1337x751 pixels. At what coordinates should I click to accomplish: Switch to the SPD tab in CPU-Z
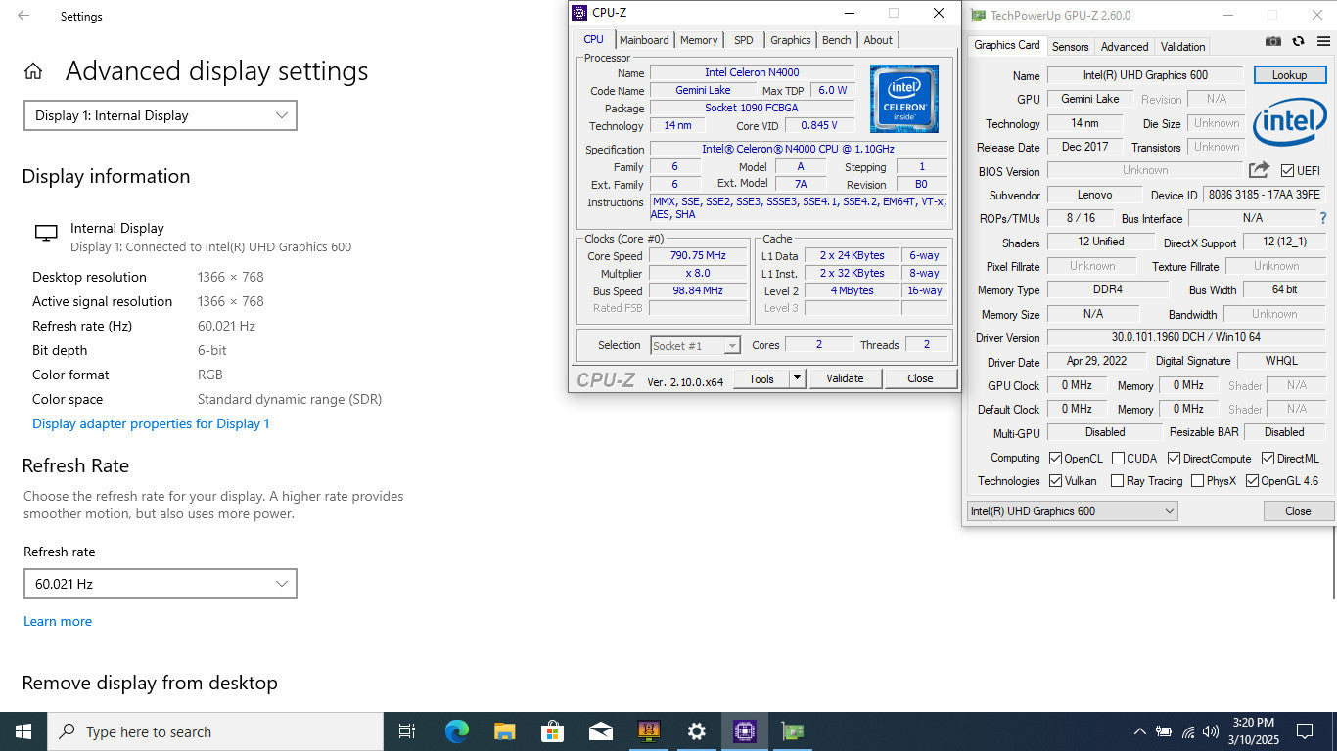(744, 40)
